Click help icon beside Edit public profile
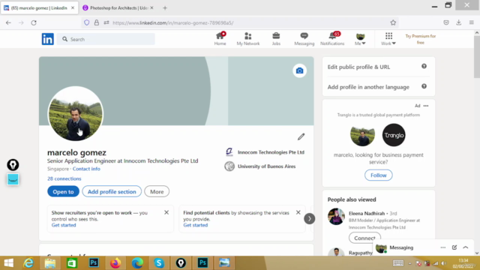 pos(424,66)
